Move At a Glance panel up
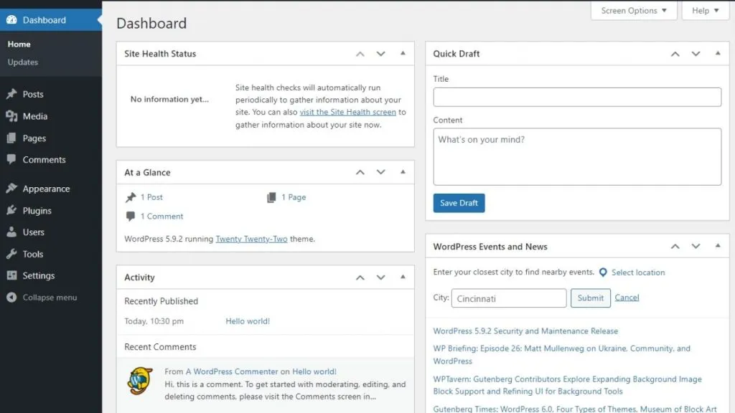The height and width of the screenshot is (413, 735). coord(360,172)
